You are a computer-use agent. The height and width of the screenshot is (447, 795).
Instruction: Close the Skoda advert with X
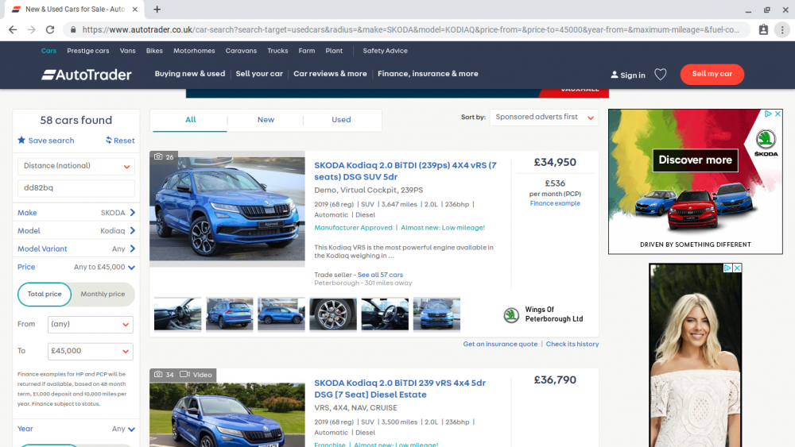778,114
